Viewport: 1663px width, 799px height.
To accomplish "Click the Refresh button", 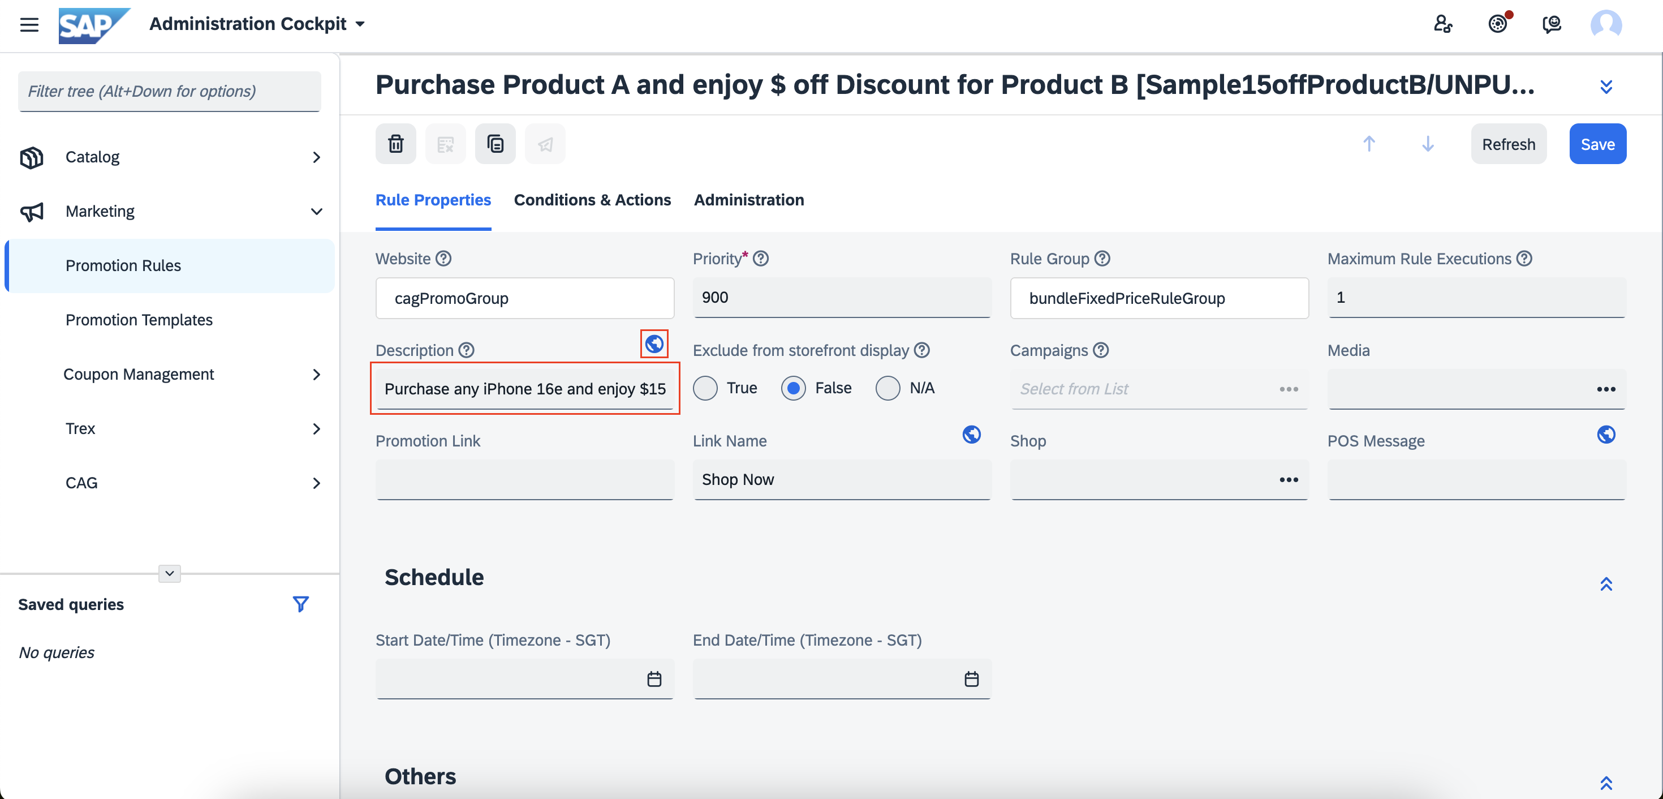I will [1508, 143].
